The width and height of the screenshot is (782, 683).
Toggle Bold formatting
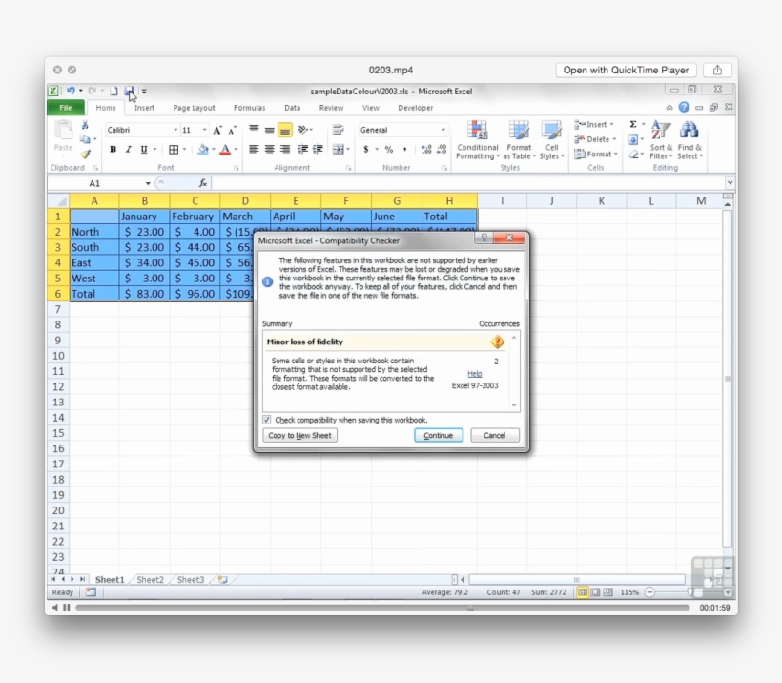click(x=113, y=149)
